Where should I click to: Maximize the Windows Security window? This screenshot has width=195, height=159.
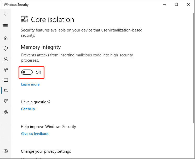click(x=176, y=5)
